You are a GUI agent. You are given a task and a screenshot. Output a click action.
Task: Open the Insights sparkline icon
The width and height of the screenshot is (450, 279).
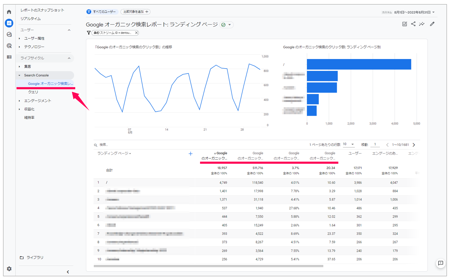(422, 24)
